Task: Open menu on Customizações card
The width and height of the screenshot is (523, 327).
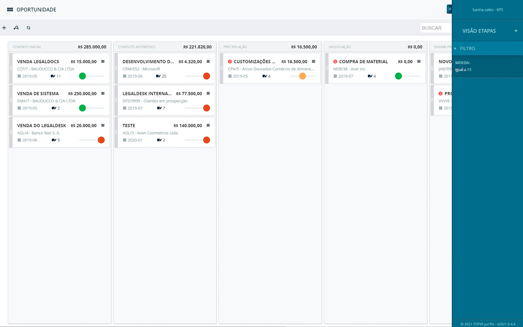Action: 313,62
